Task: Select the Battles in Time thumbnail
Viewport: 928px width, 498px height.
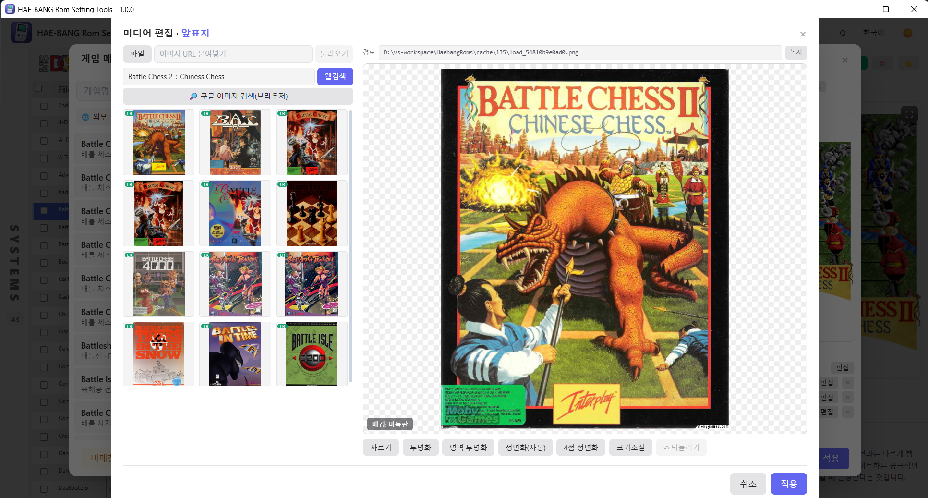Action: (x=235, y=354)
